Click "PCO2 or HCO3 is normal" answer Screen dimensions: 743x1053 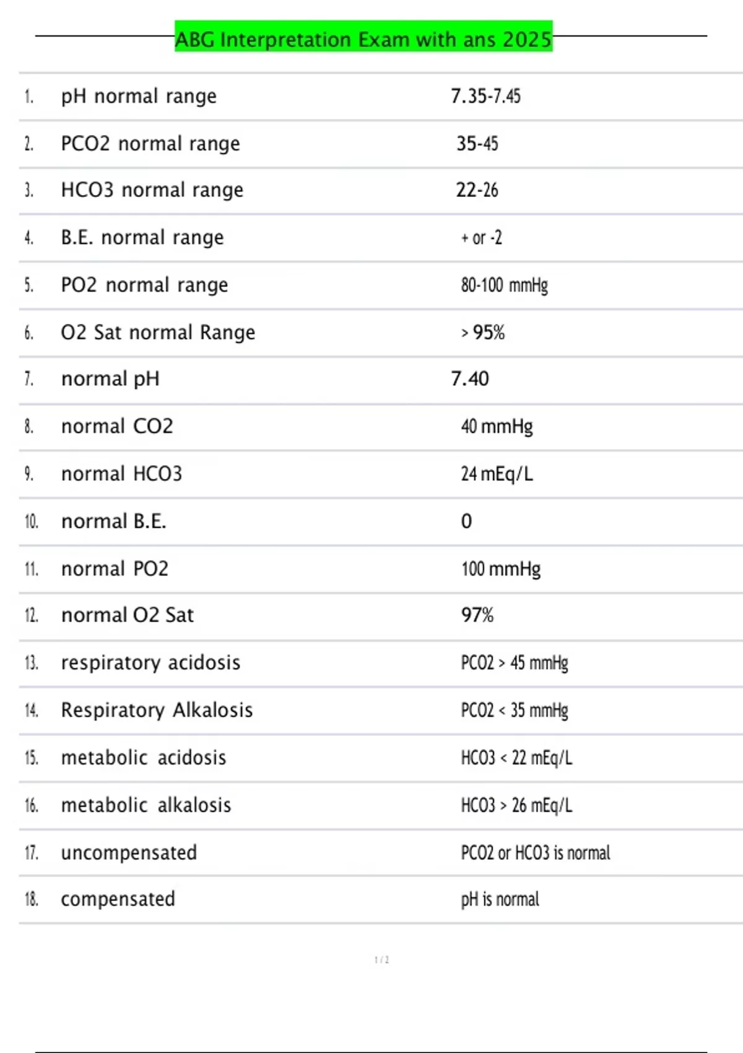click(535, 853)
